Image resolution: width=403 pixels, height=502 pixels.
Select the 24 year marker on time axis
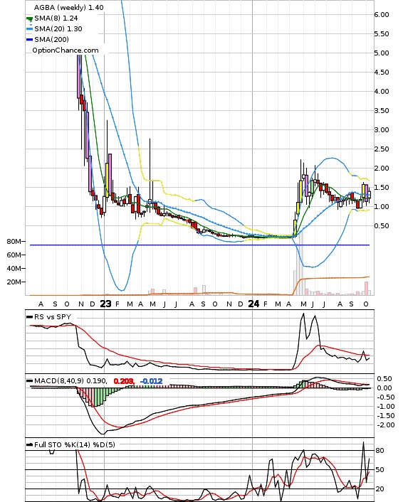(x=253, y=304)
